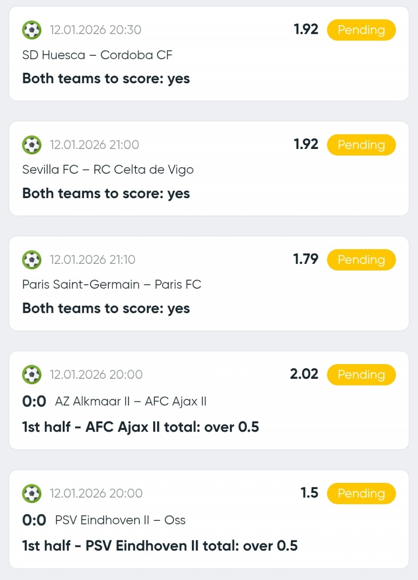Open AZ Alkmaar II – AFC Ajax II match
Image resolution: width=418 pixels, height=580 pixels.
point(131,401)
